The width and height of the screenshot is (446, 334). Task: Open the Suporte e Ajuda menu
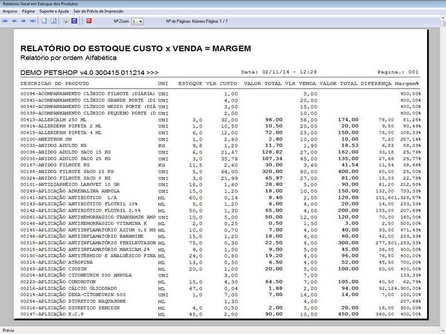(55, 11)
